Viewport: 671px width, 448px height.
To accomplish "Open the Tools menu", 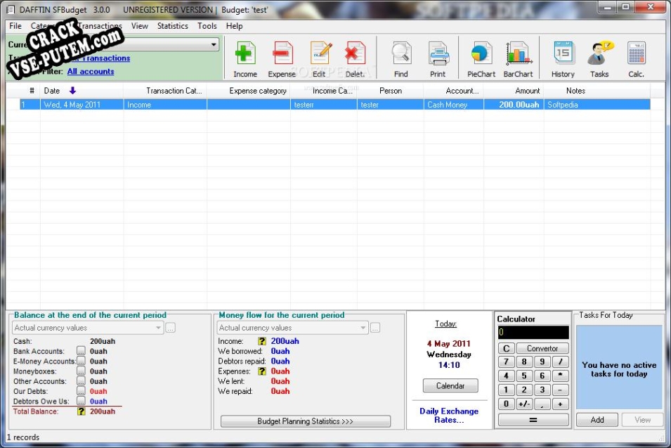I will 207,26.
